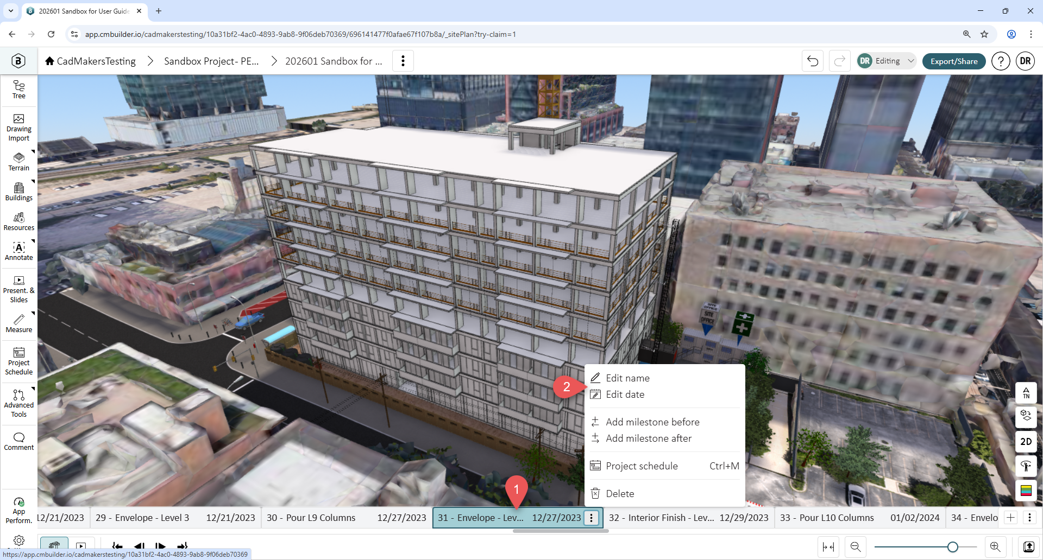Open the color legend icon
Image resolution: width=1043 pixels, height=560 pixels.
tap(1026, 491)
